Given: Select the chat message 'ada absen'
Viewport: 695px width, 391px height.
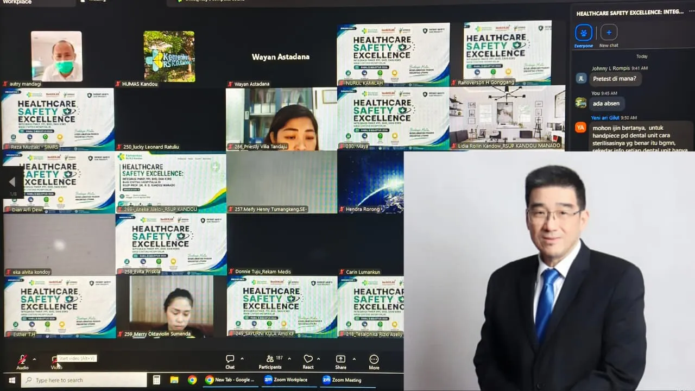Looking at the screenshot, I should click(607, 103).
